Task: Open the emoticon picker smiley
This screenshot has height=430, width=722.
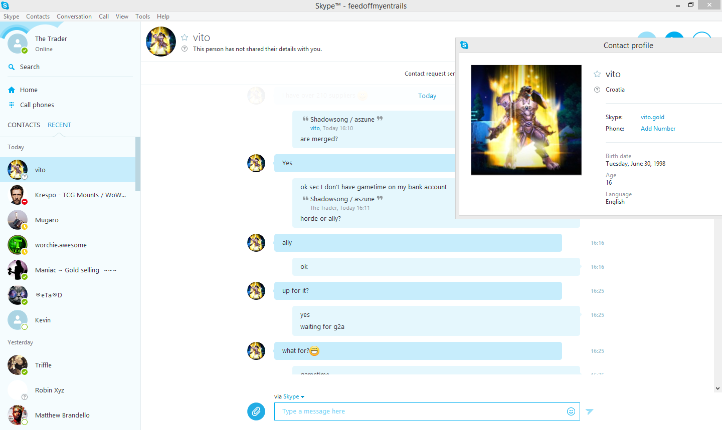Action: [571, 411]
